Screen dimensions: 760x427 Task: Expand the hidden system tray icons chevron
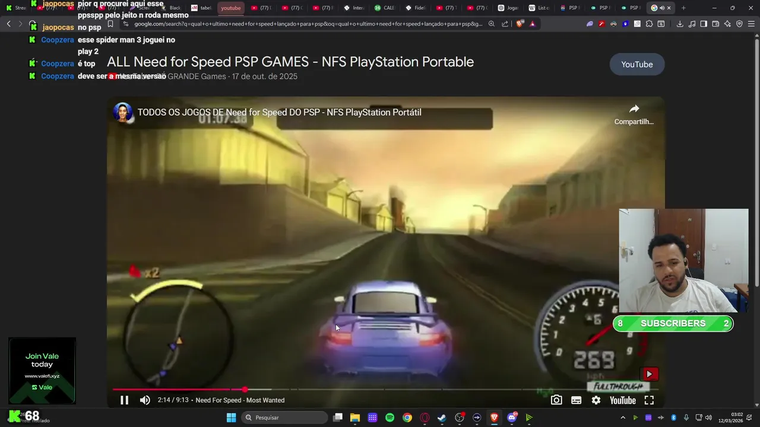[623, 418]
